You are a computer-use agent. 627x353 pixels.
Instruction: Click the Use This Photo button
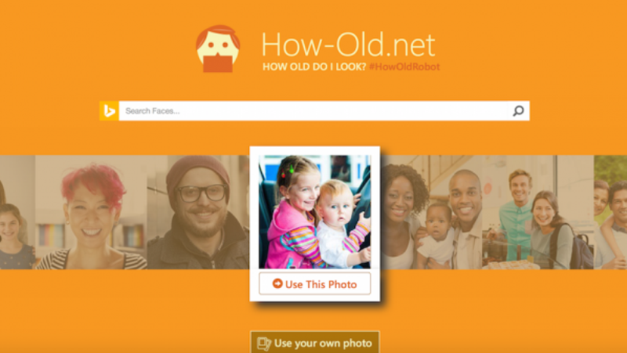click(315, 284)
